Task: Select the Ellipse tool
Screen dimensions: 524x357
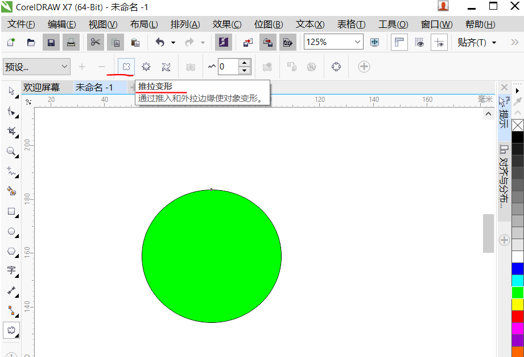Action: coord(12,231)
